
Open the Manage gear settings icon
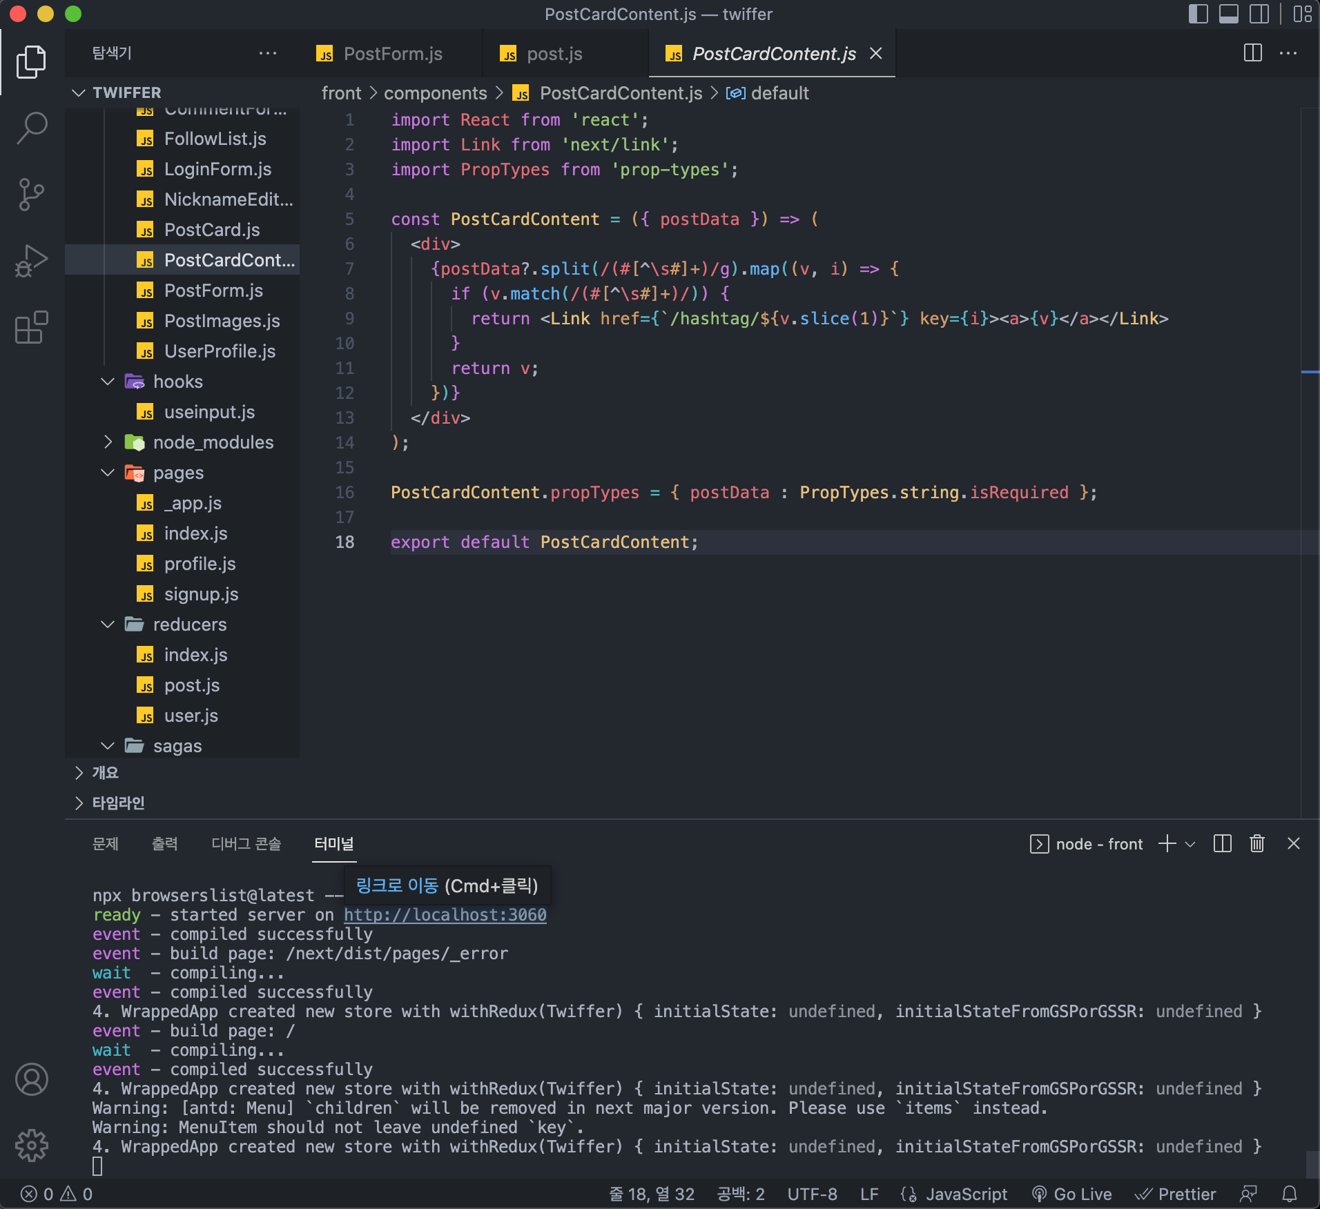coord(32,1146)
